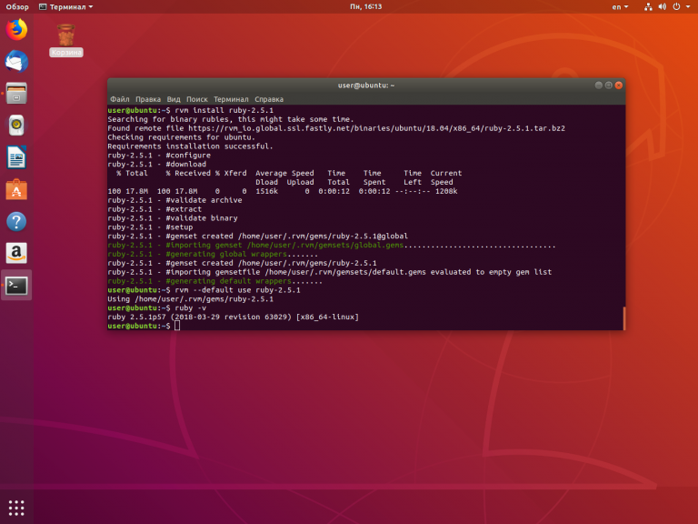Launch Thunderbird mail from the dock
Image resolution: width=698 pixels, height=524 pixels.
pos(16,62)
